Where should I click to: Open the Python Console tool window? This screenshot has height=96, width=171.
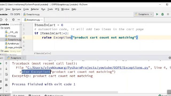pos(54,95)
